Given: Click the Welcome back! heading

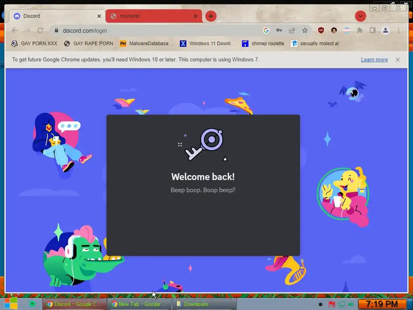Looking at the screenshot, I should (x=203, y=177).
